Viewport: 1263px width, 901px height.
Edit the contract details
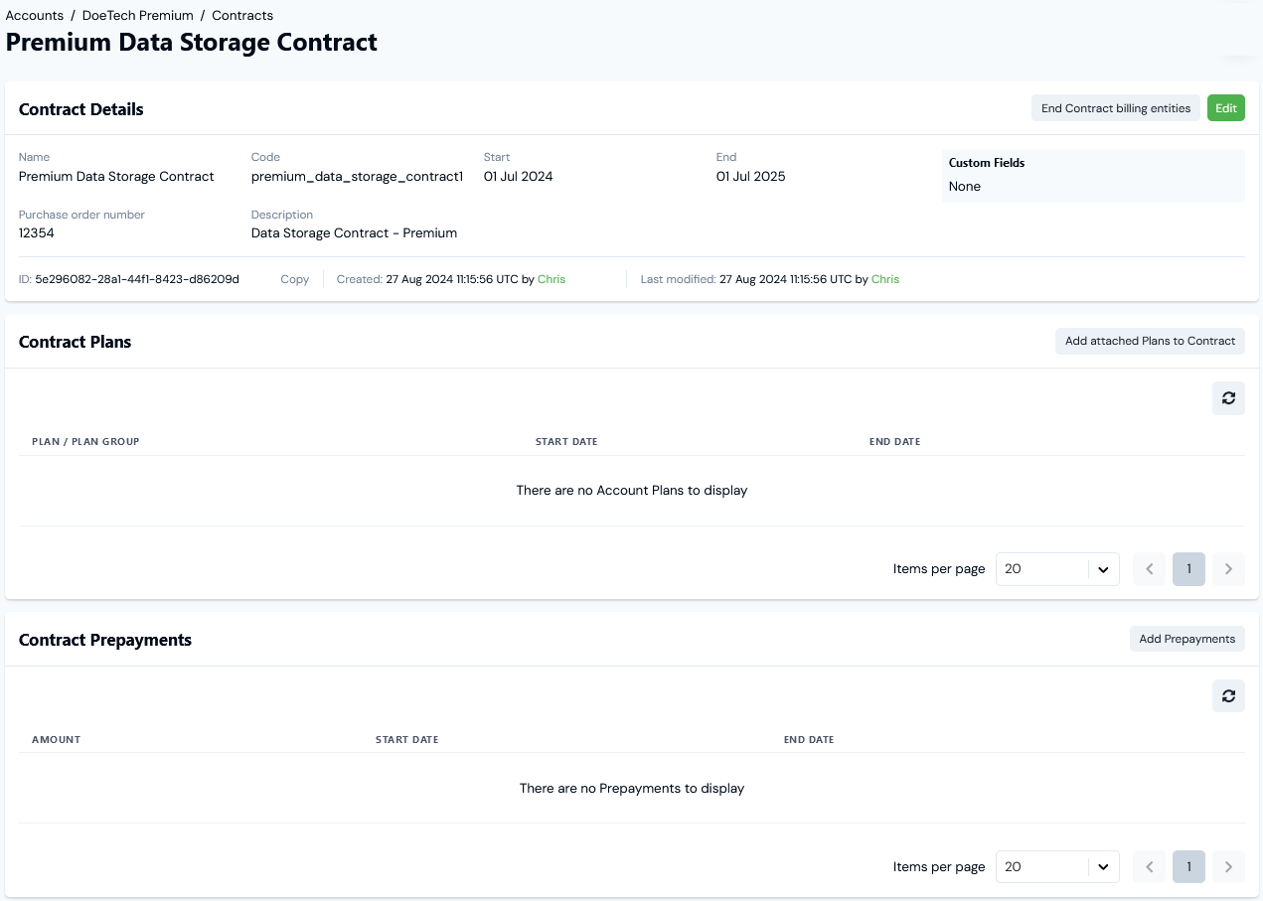1225,107
